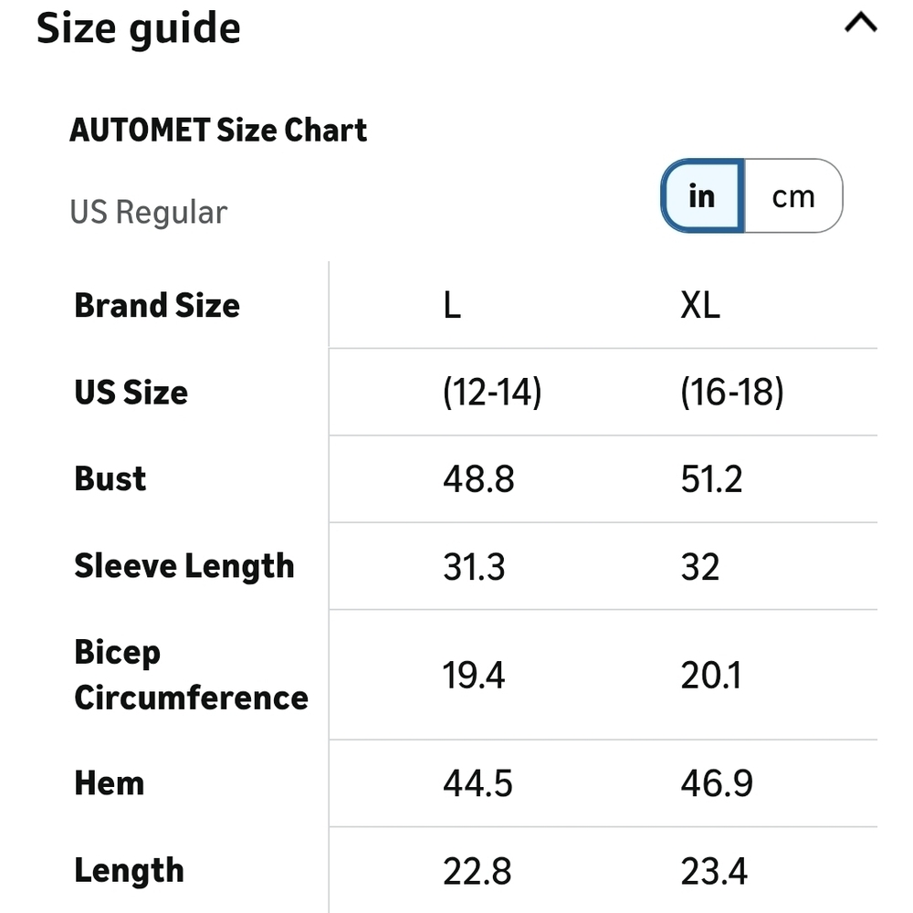913x913 pixels.
Task: Click the Bust value 51.2
Action: click(x=711, y=479)
